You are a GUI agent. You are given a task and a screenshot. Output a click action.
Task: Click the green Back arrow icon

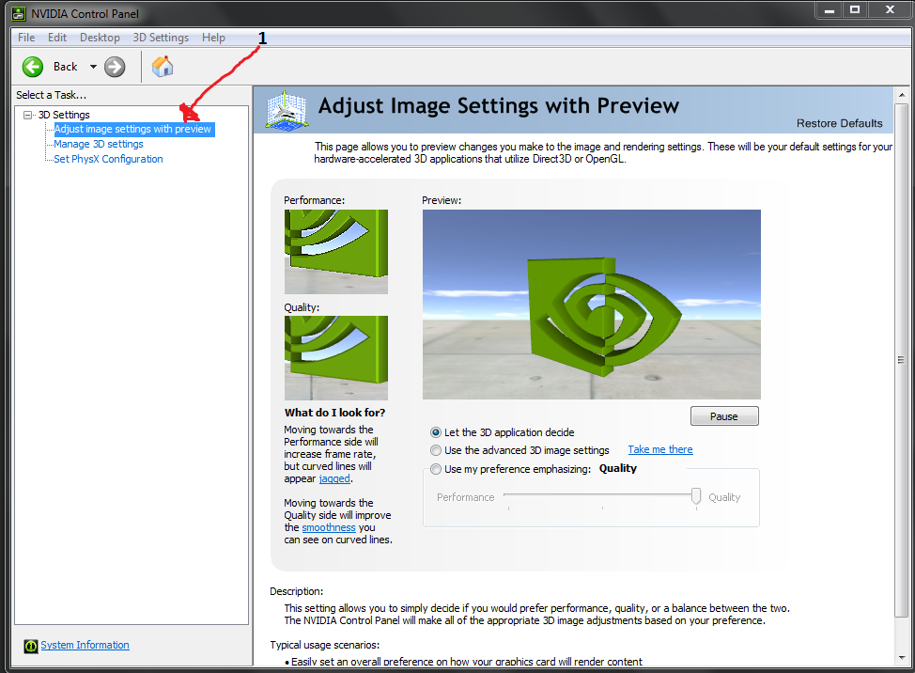(33, 67)
